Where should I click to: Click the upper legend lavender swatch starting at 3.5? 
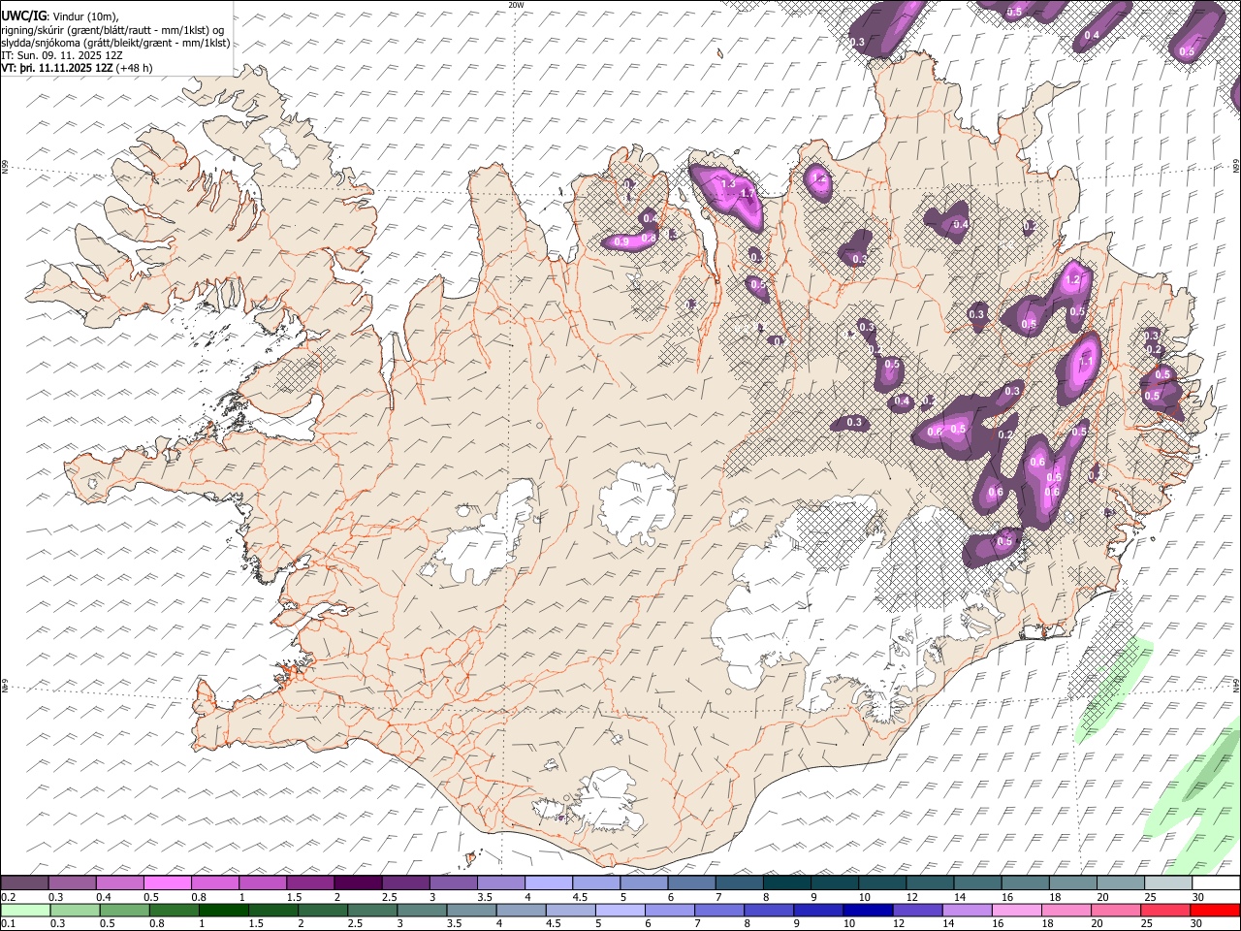[500, 883]
